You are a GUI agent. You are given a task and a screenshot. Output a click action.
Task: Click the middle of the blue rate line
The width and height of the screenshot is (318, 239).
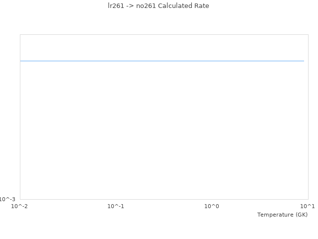coord(162,61)
